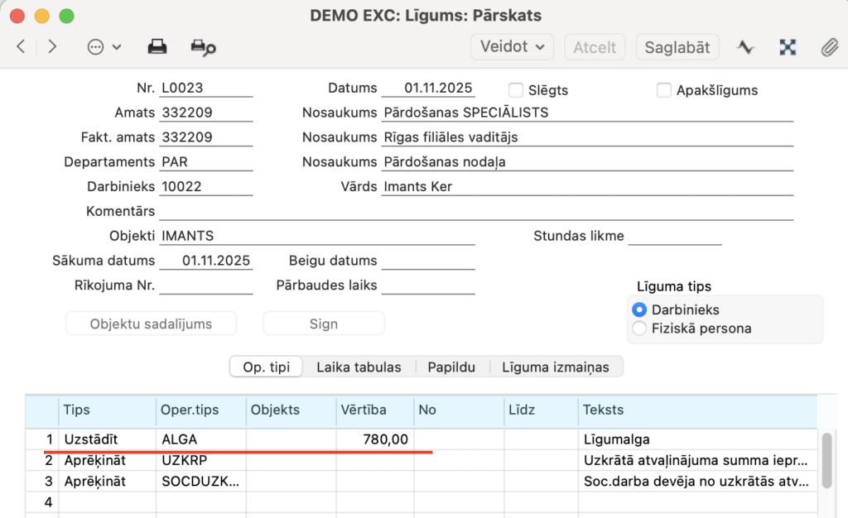
Task: Click the Komentārs input field
Action: pyautogui.click(x=476, y=212)
